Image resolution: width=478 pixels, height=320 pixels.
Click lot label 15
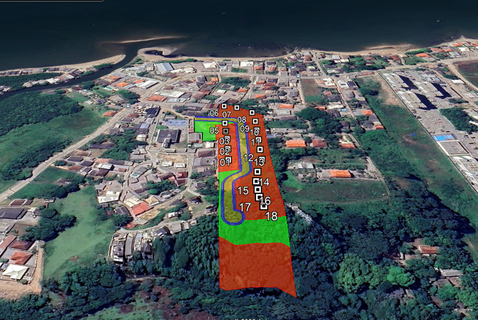click(243, 191)
